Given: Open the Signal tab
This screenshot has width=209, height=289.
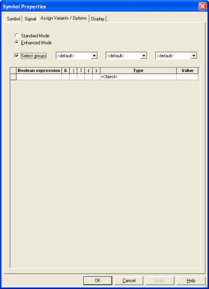Looking at the screenshot, I should 30,19.
